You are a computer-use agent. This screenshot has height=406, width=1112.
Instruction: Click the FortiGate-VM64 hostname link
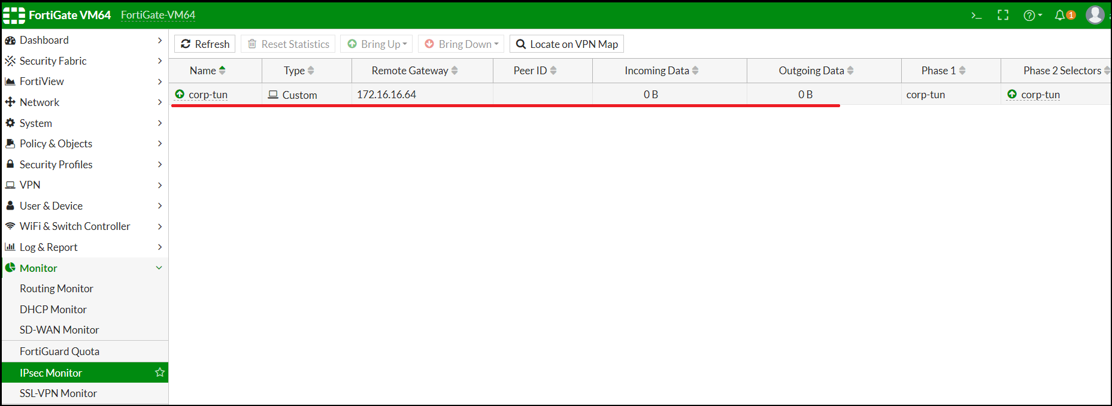pyautogui.click(x=158, y=15)
